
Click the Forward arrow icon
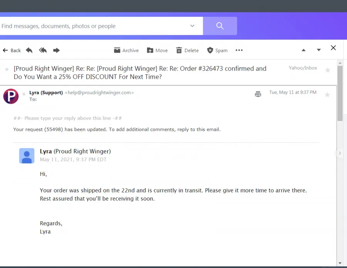pos(56,51)
